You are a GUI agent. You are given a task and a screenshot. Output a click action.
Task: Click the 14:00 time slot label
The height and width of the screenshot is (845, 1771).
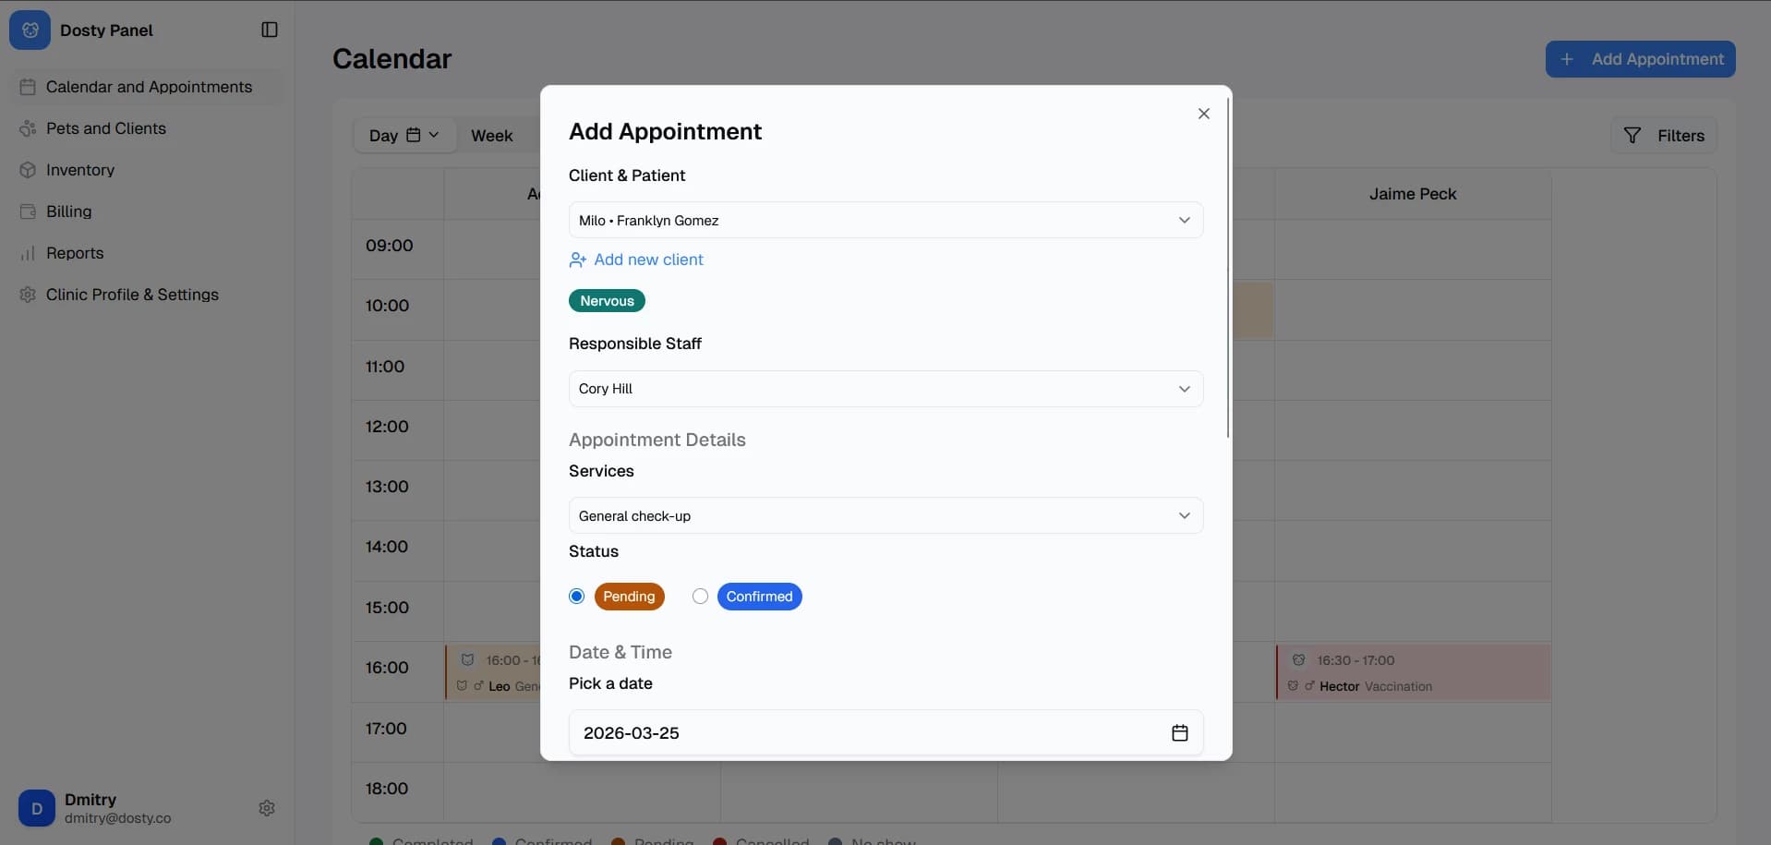pyautogui.click(x=387, y=547)
